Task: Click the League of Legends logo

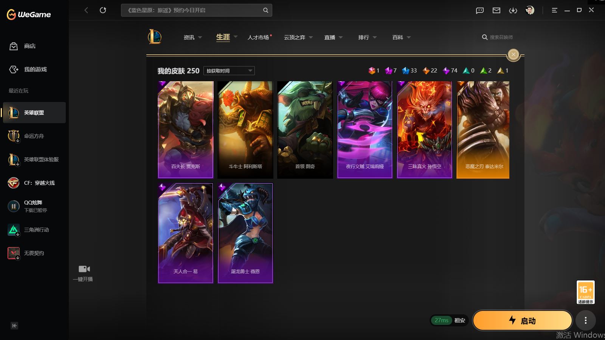Action: [x=155, y=37]
